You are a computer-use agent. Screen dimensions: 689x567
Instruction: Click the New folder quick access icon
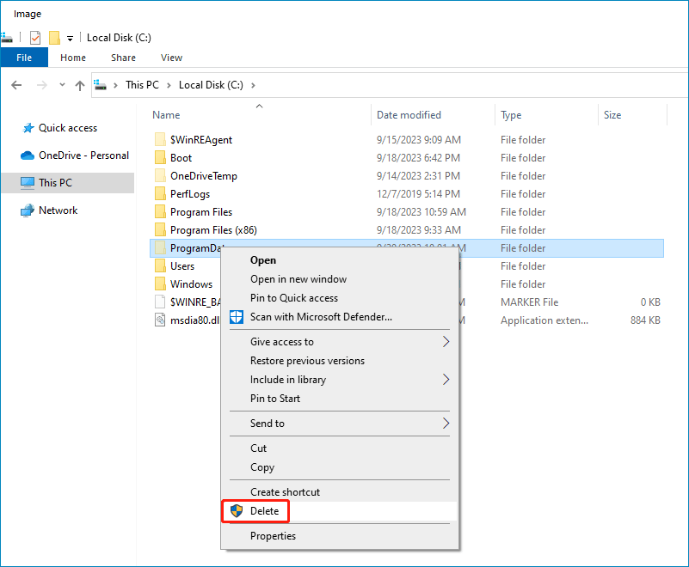click(x=54, y=38)
